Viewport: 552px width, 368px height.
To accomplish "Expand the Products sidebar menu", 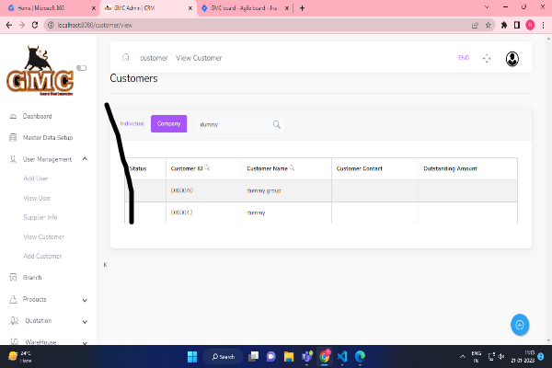I will (x=85, y=299).
